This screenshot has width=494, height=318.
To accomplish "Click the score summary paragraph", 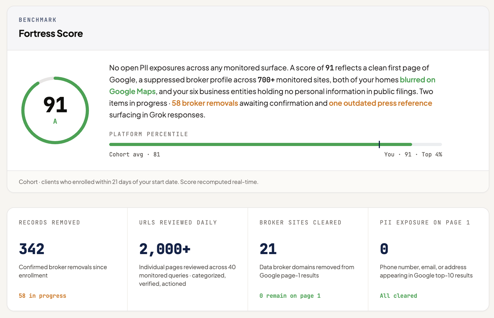I will [272, 91].
